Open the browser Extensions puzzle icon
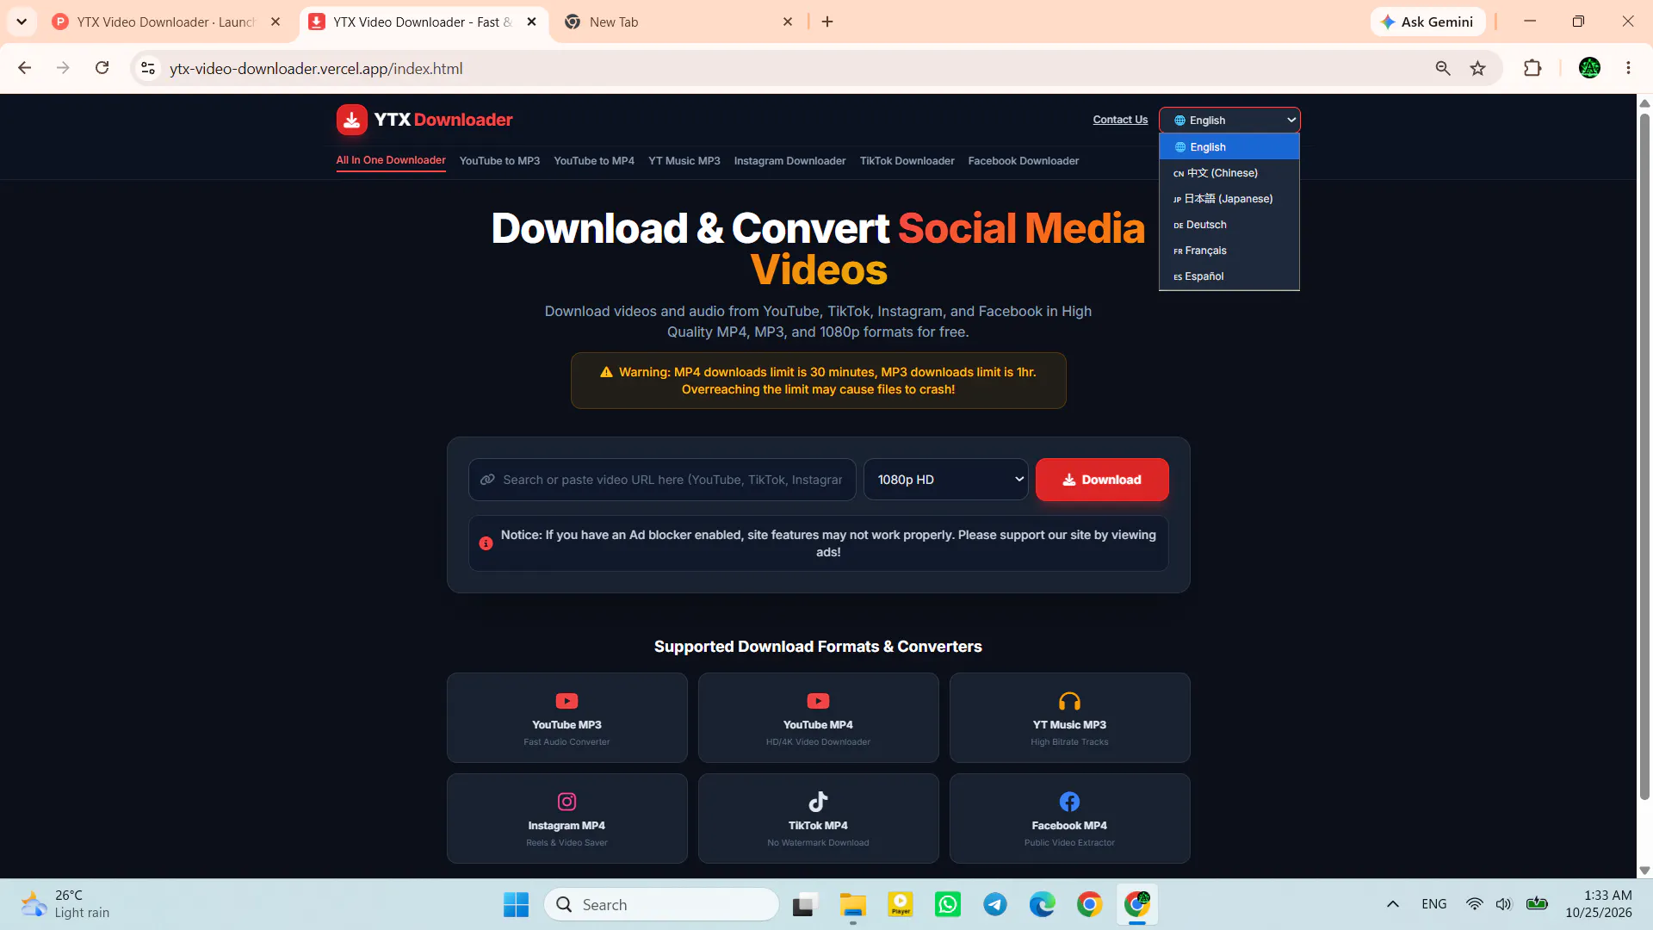The height and width of the screenshot is (930, 1653). coord(1532,68)
